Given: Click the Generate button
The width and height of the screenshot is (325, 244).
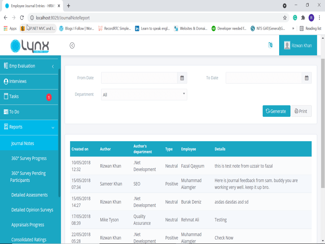Looking at the screenshot, I should (276, 111).
